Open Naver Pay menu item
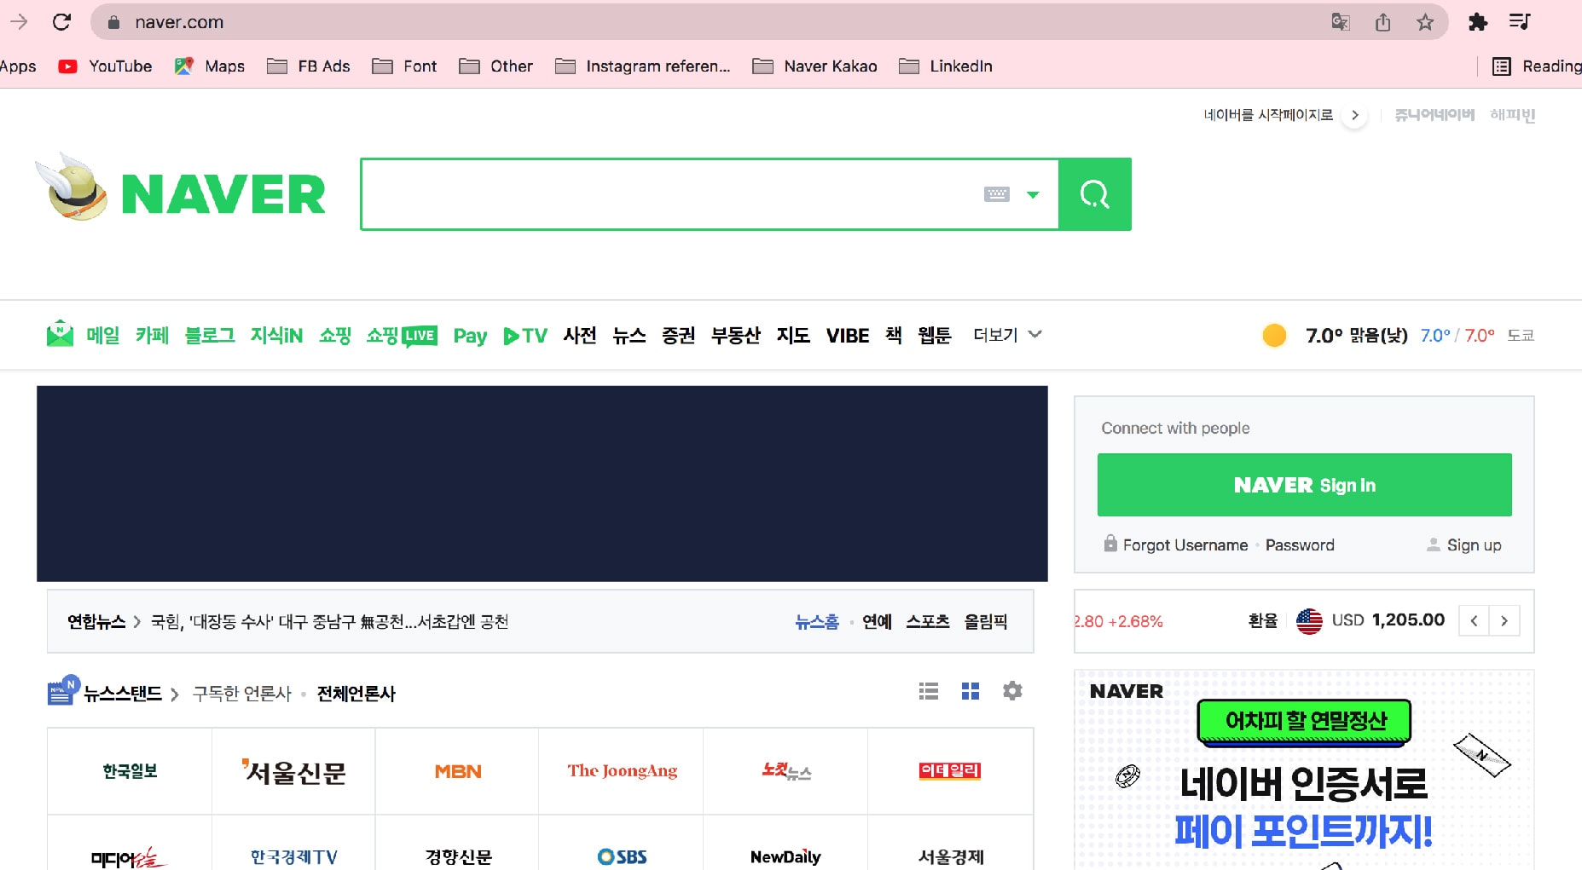Viewport: 1582px width, 870px height. [470, 336]
